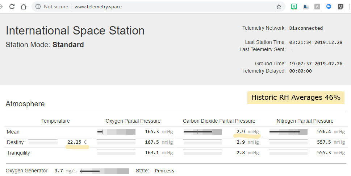
Task: Click the Tranquility oxygen value 163.1
Action: pos(152,153)
